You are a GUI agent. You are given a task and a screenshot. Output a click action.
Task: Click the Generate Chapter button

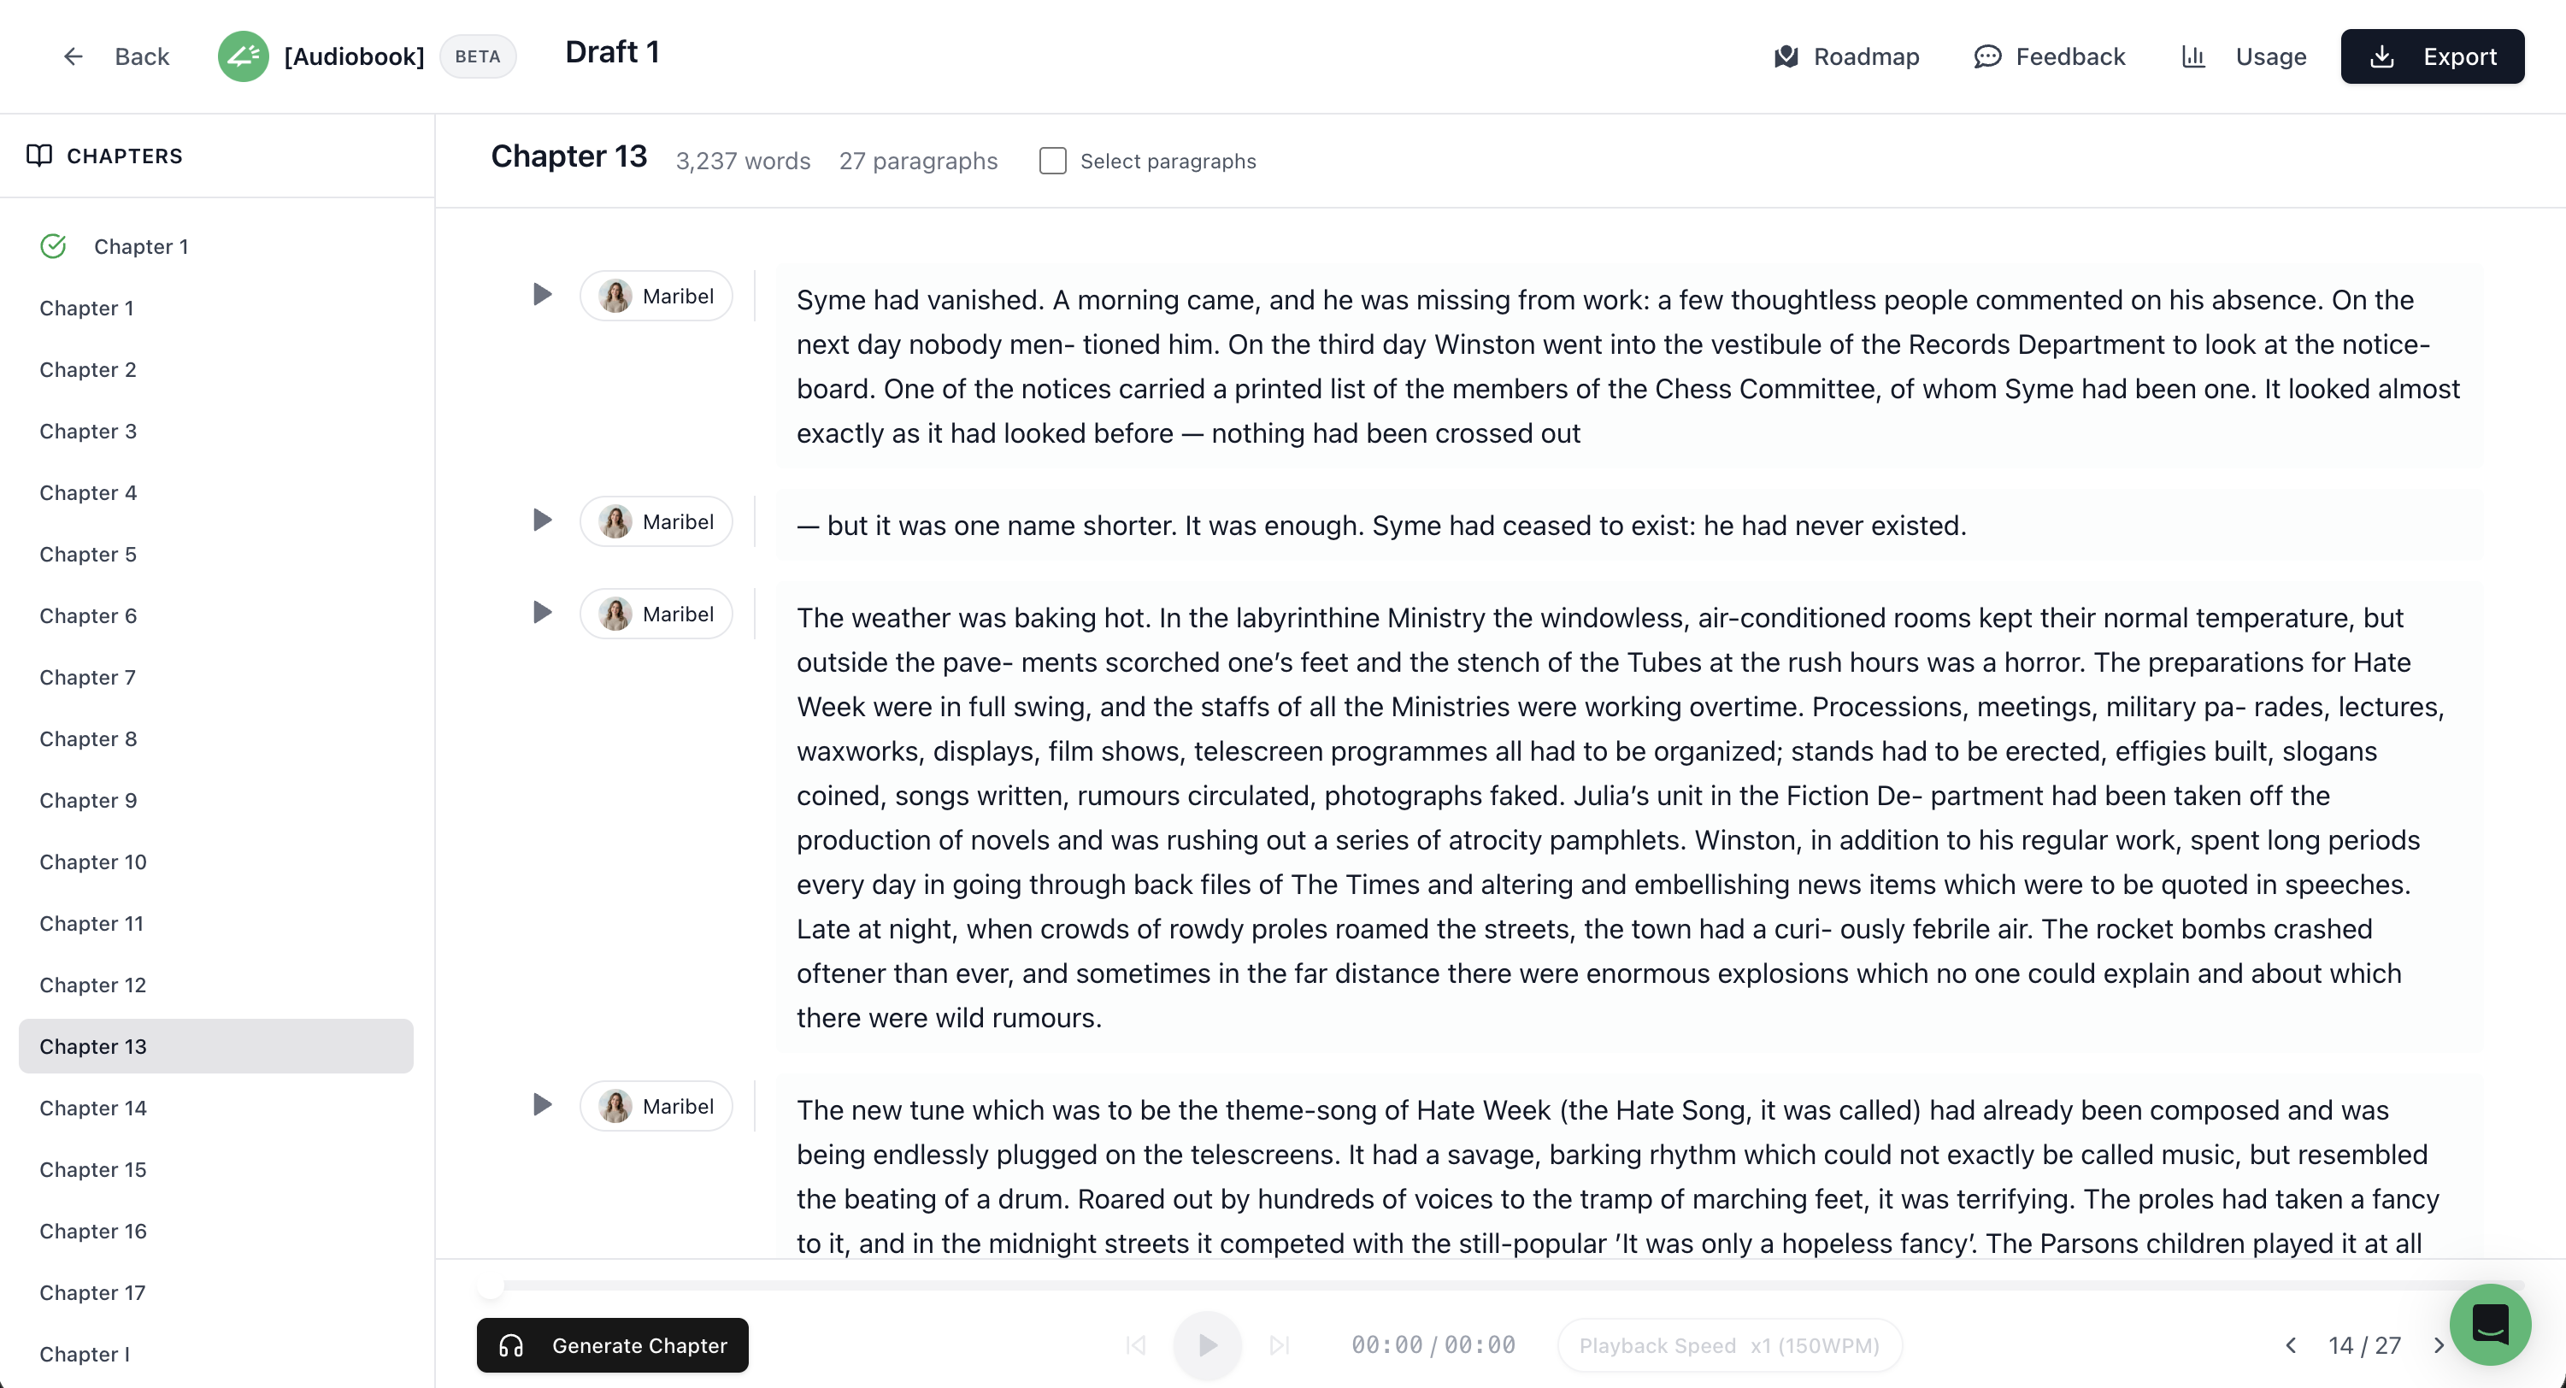click(613, 1345)
